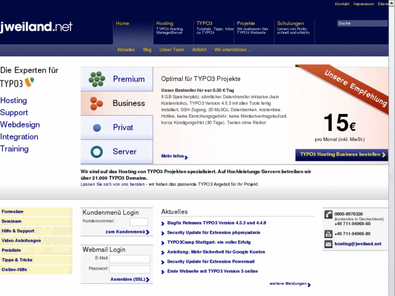This screenshot has width=395, height=296.
Task: Select the Anfahrt submenu item
Action: [x=199, y=49]
